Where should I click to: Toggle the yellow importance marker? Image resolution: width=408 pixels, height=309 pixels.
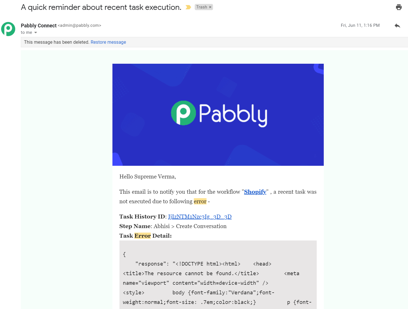point(188,7)
